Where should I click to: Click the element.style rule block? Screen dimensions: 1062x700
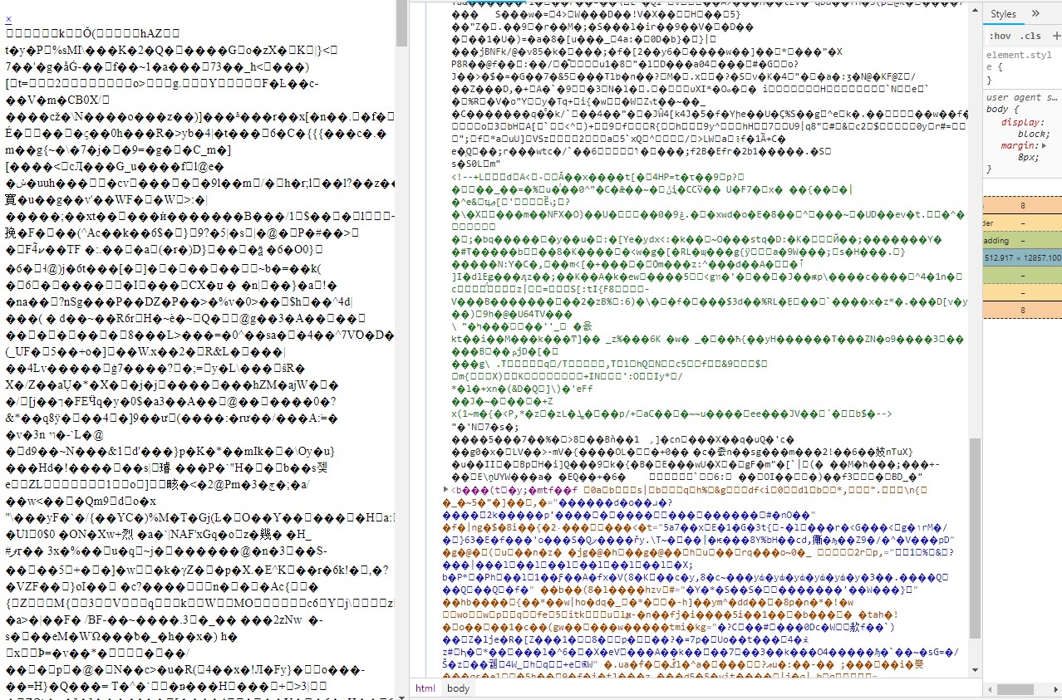pyautogui.click(x=1023, y=67)
